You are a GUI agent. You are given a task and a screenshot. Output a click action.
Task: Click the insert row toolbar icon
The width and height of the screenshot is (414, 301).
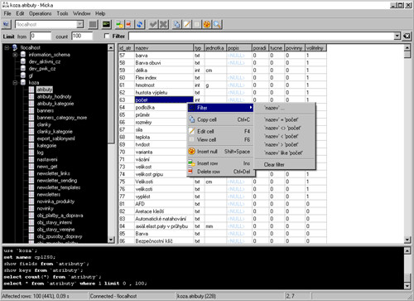tap(119, 24)
